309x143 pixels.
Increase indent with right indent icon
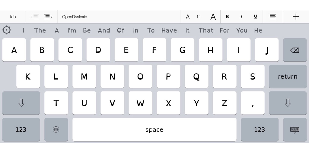(x=48, y=17)
